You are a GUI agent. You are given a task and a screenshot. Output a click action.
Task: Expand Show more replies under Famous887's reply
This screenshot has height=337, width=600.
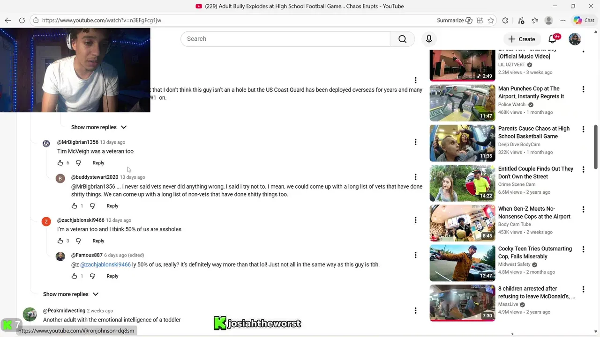(x=71, y=294)
